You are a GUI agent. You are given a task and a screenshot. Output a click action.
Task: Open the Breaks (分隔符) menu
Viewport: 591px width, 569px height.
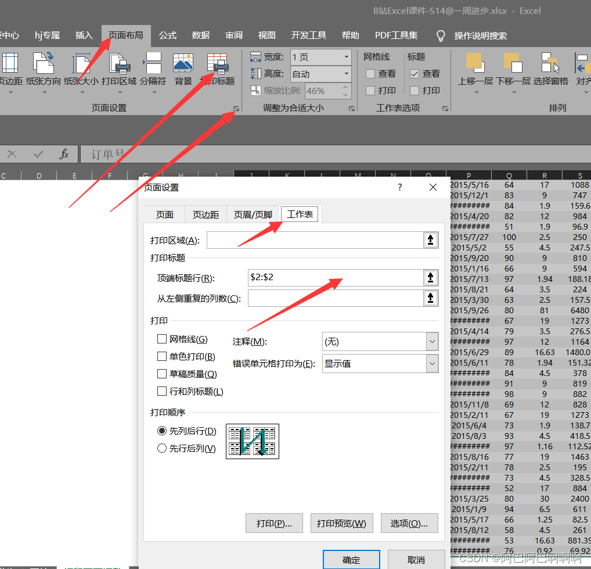[153, 73]
